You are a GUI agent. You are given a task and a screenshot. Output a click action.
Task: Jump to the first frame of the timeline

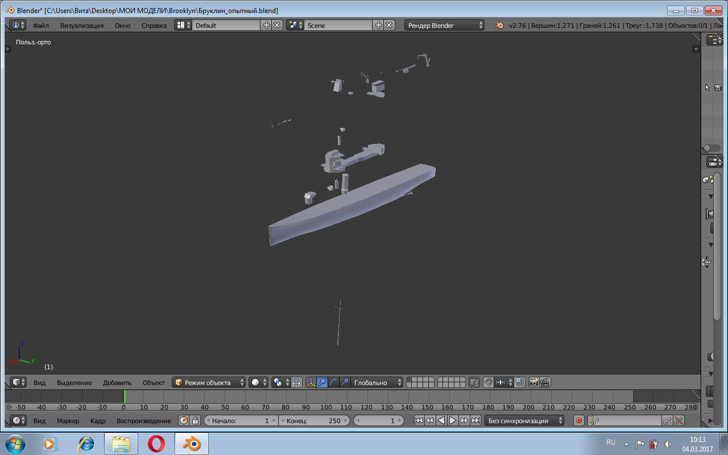[x=419, y=421]
